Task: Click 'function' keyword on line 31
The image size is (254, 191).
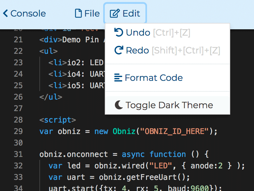Action: click(x=168, y=154)
